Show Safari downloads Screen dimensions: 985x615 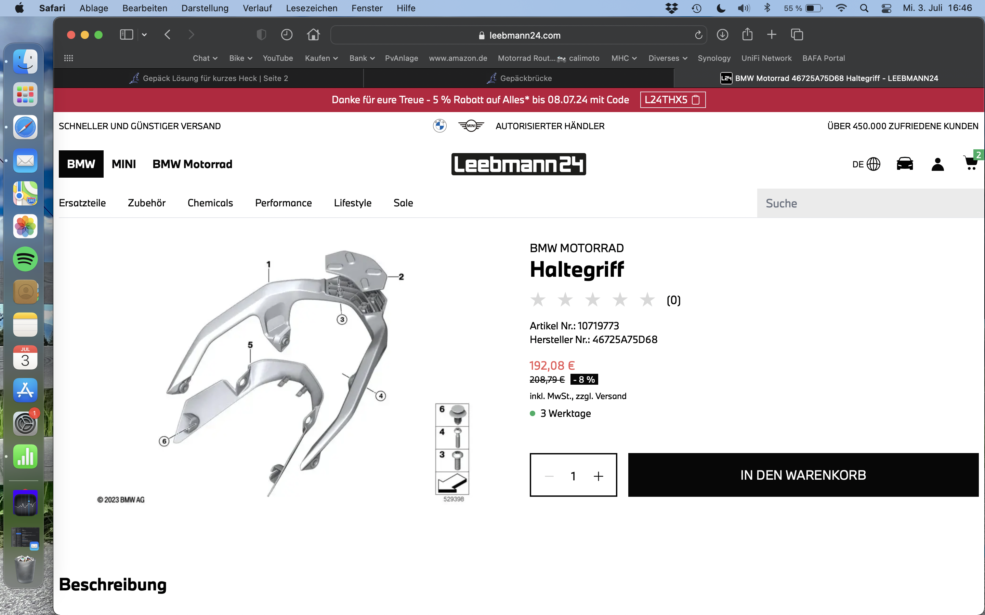click(722, 35)
